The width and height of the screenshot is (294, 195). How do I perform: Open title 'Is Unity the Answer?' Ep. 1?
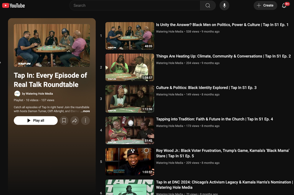[222, 25]
